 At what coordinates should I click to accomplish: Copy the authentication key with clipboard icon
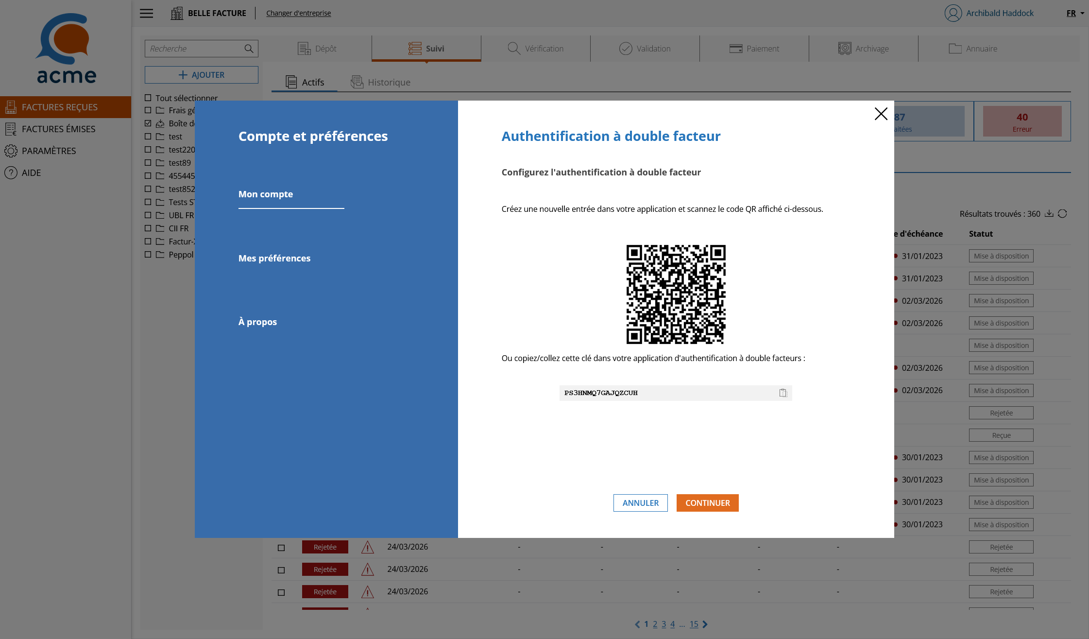pyautogui.click(x=783, y=393)
